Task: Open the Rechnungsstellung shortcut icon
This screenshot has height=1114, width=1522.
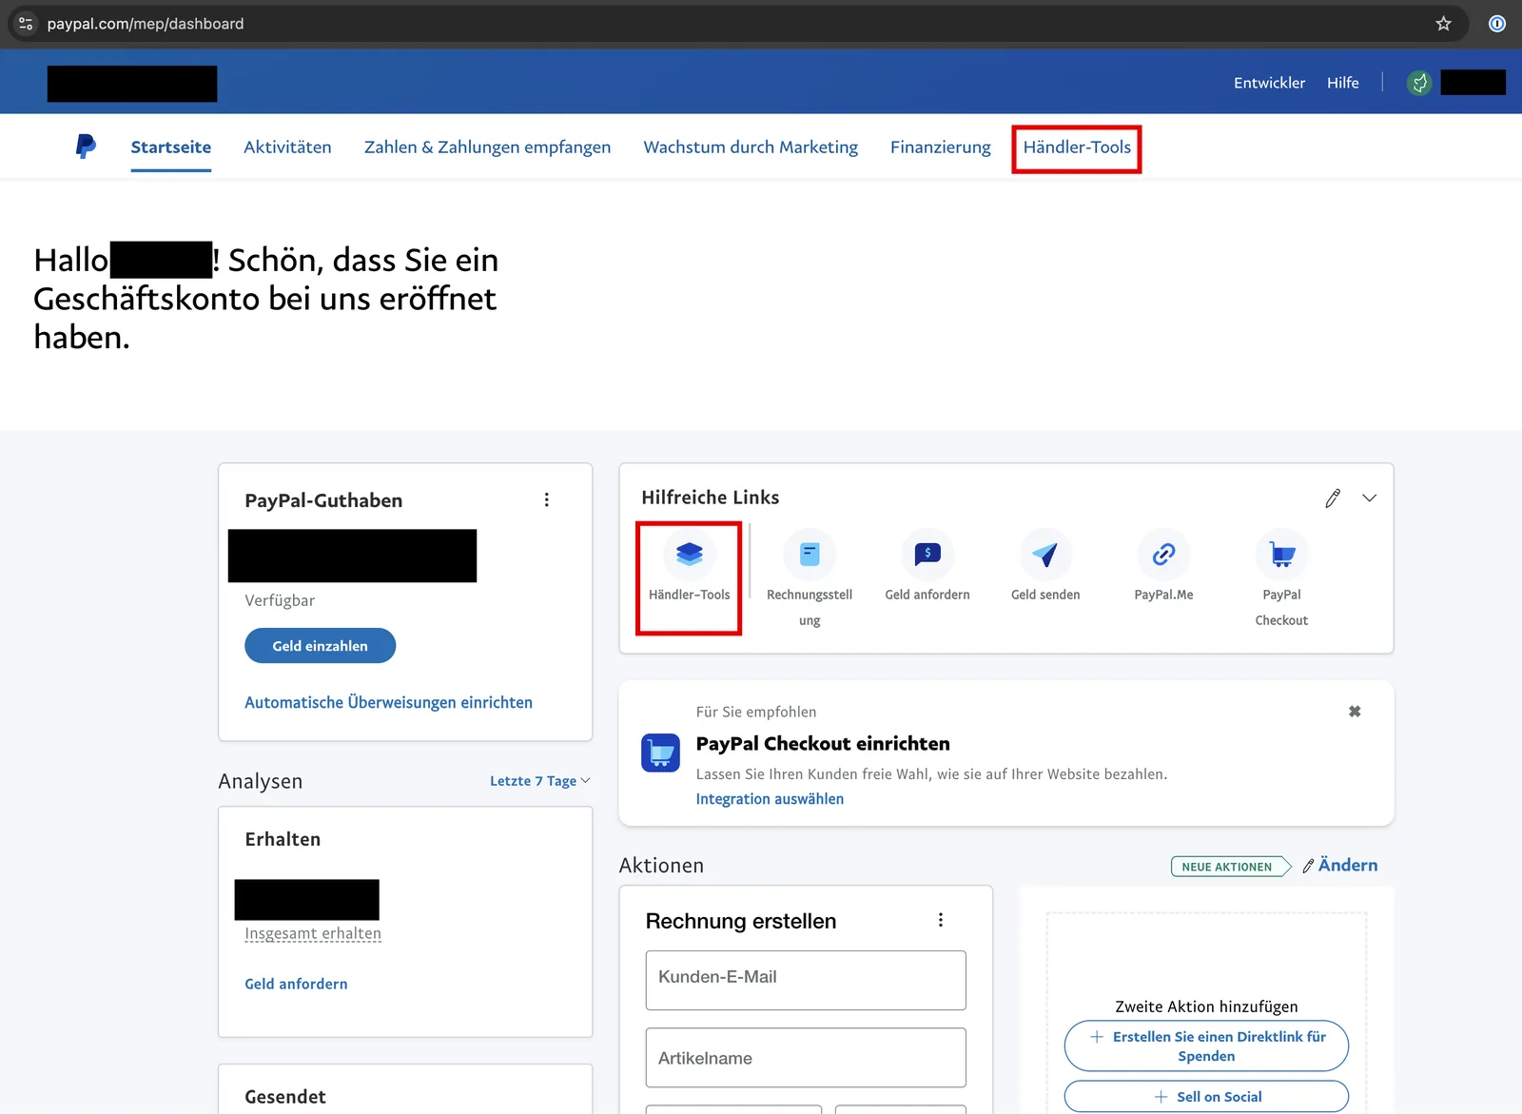Action: coord(810,554)
